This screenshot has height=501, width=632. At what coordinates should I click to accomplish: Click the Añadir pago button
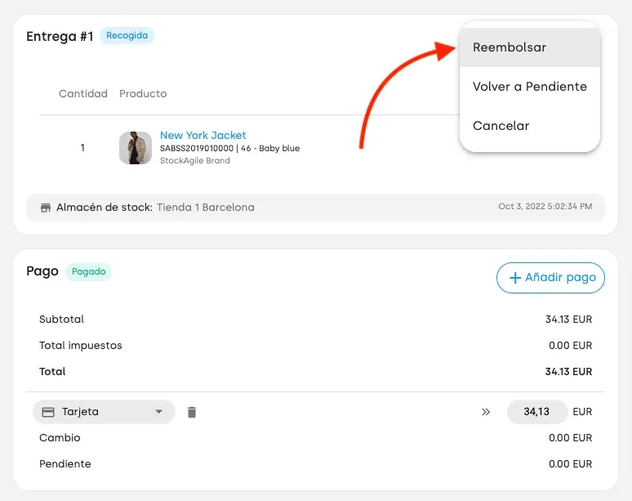point(550,278)
